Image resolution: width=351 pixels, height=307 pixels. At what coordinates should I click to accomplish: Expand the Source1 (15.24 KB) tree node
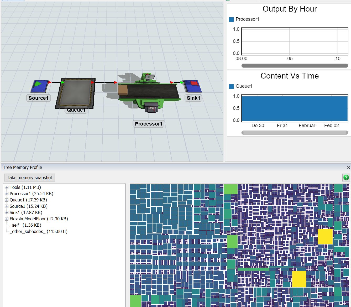[7, 206]
